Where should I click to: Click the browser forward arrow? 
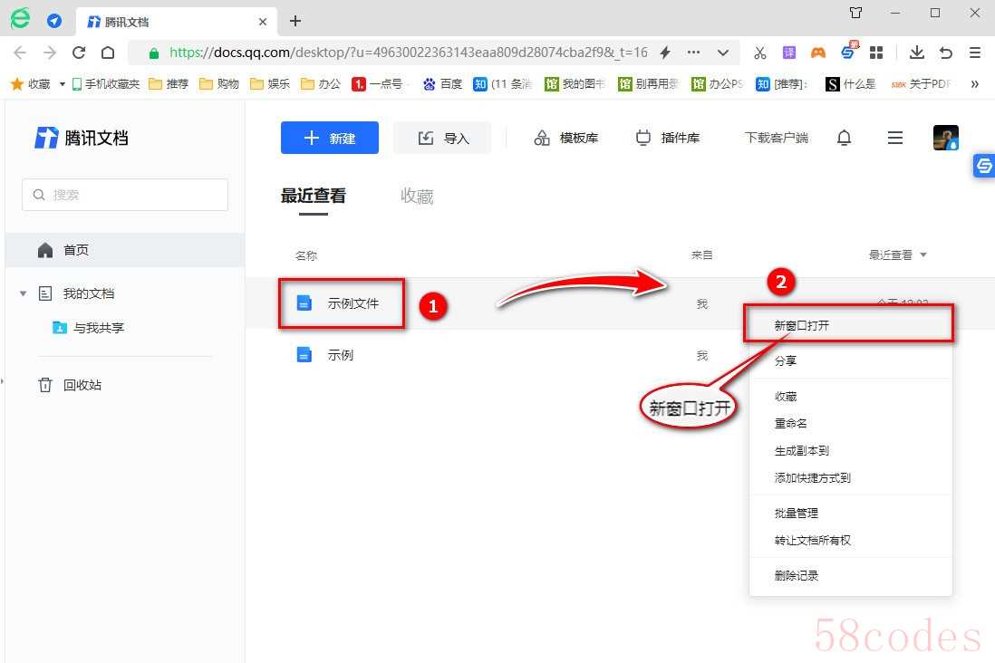click(50, 53)
